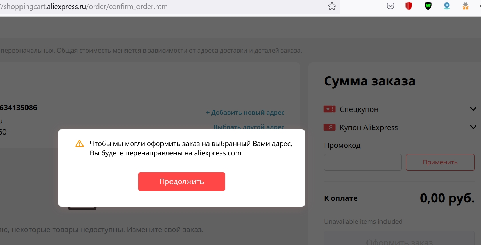481x245 pixels.
Task: Bookmark this page with the star icon
Action: point(332,6)
